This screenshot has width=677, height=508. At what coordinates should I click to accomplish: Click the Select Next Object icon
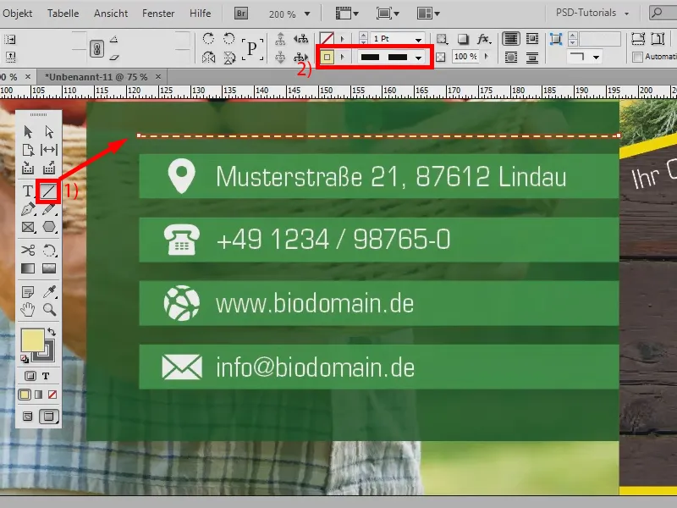click(x=300, y=57)
